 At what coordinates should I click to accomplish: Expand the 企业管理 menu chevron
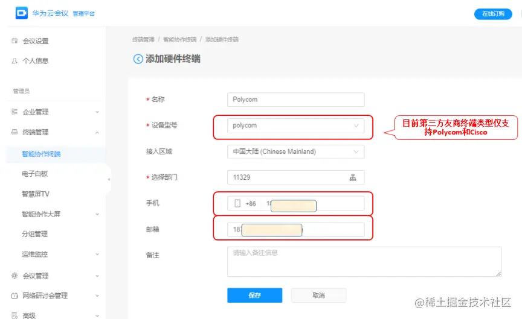coord(97,112)
